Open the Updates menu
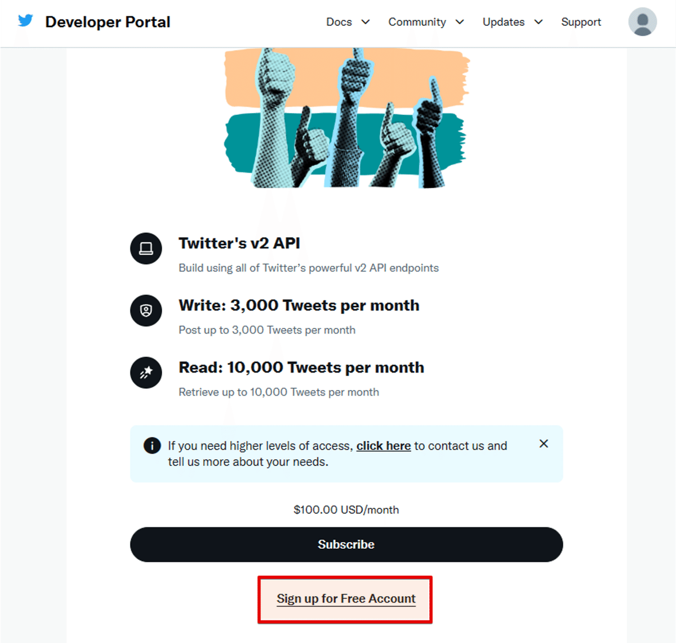 click(x=503, y=22)
